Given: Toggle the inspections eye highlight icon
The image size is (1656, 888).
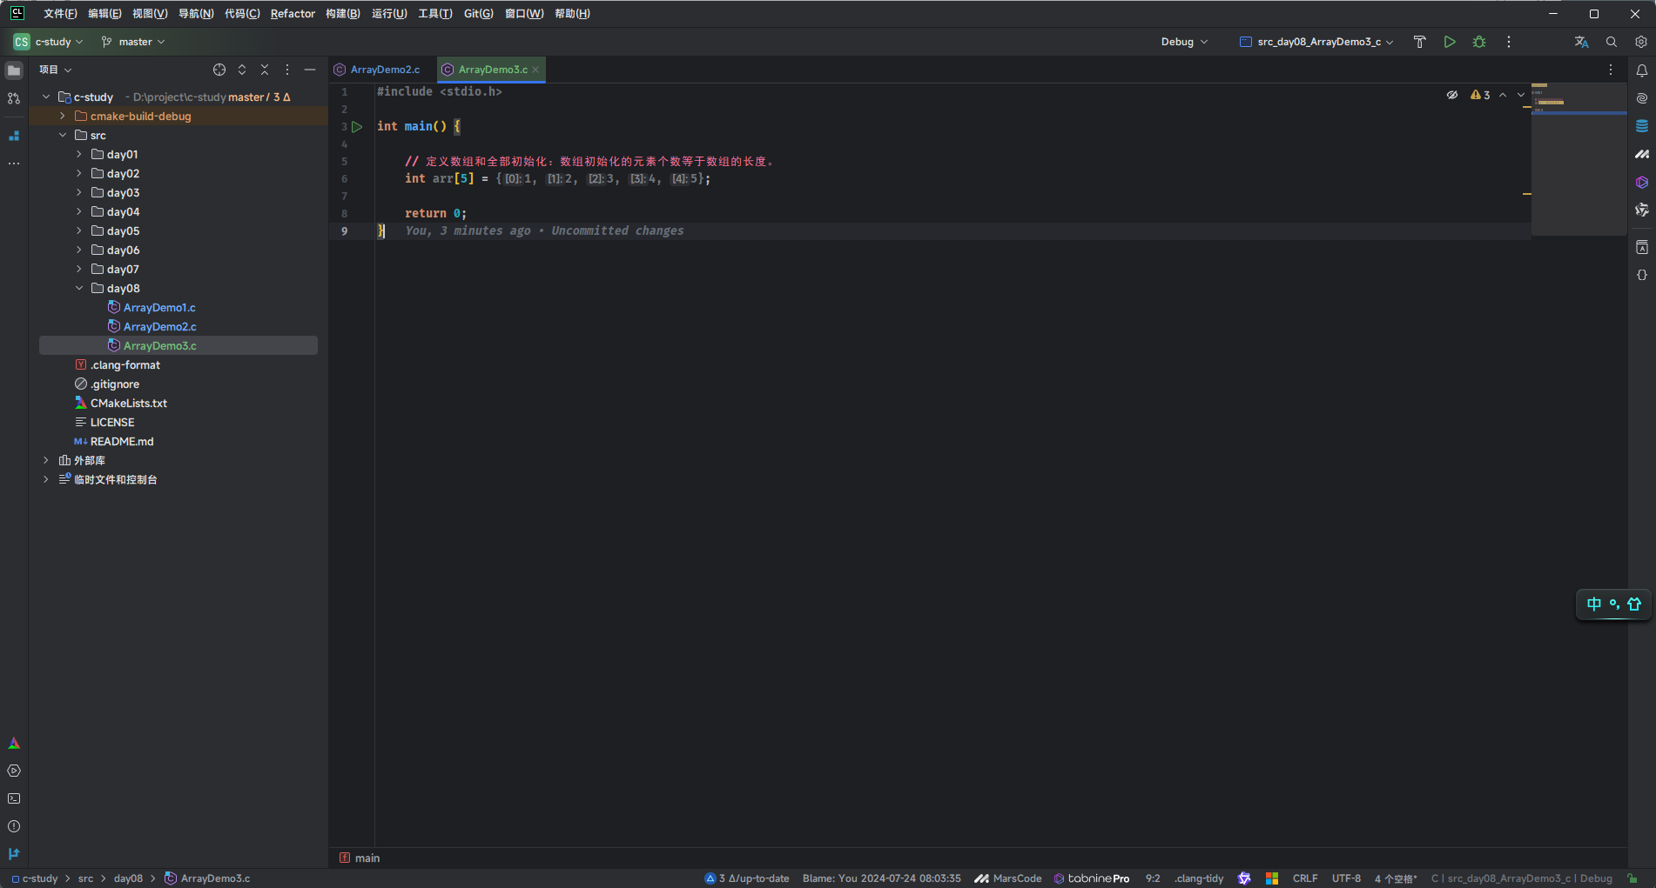Looking at the screenshot, I should (1452, 95).
